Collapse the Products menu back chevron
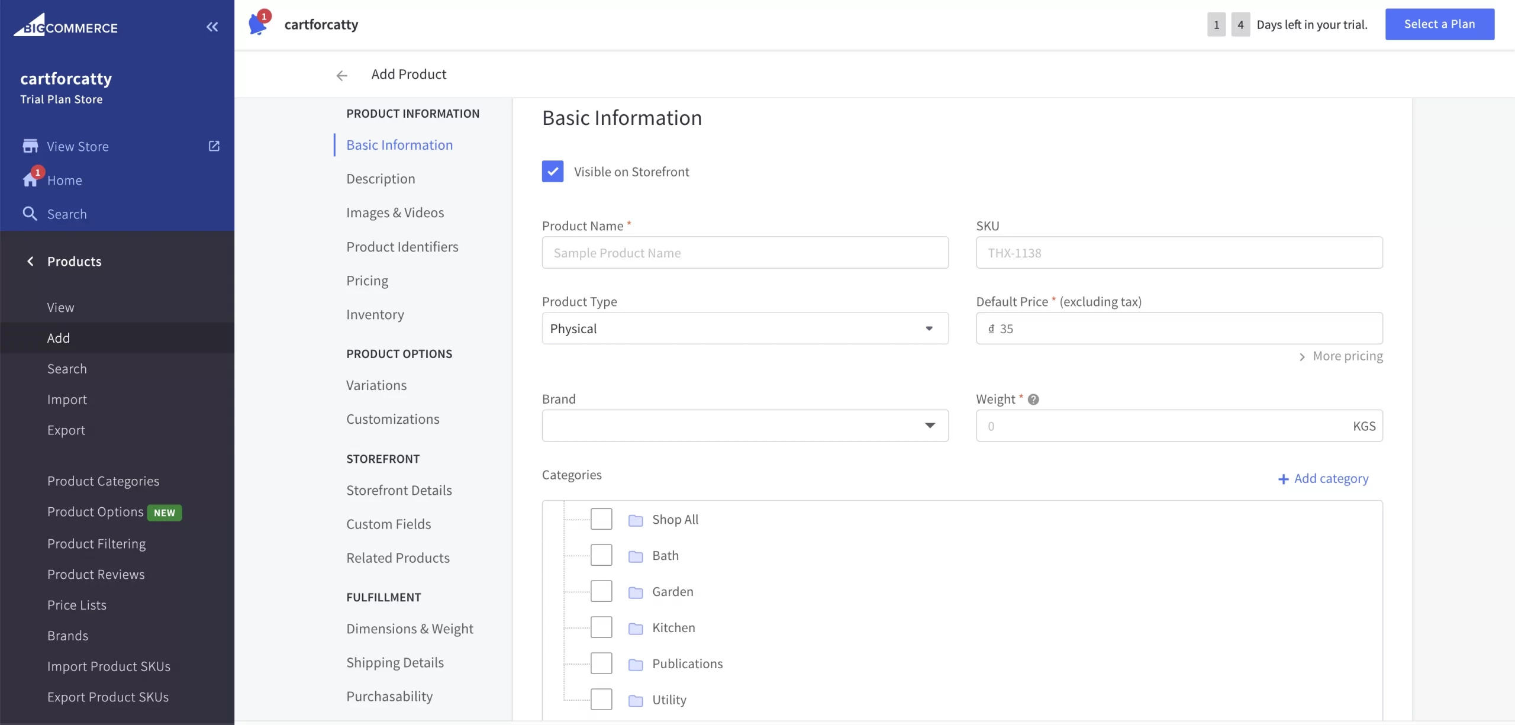The height and width of the screenshot is (725, 1515). pos(30,261)
